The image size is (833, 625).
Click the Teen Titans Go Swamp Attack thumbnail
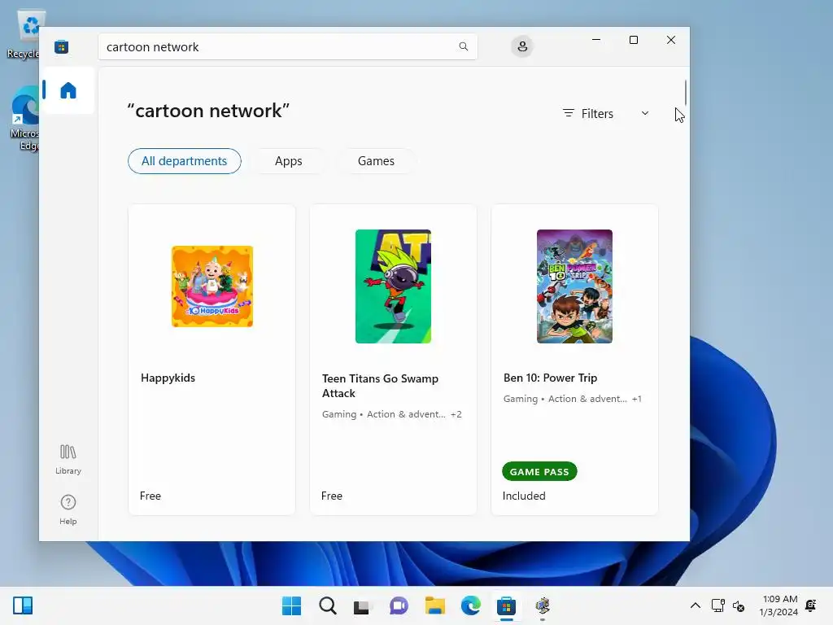pyautogui.click(x=393, y=286)
